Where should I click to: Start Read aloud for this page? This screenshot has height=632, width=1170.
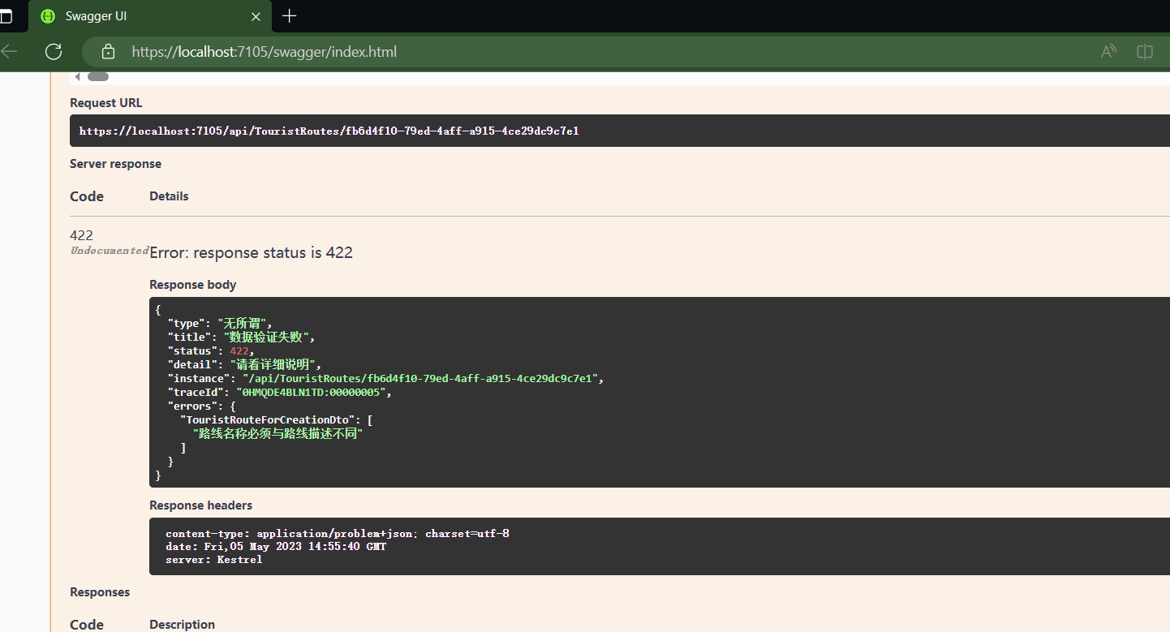coord(1108,52)
